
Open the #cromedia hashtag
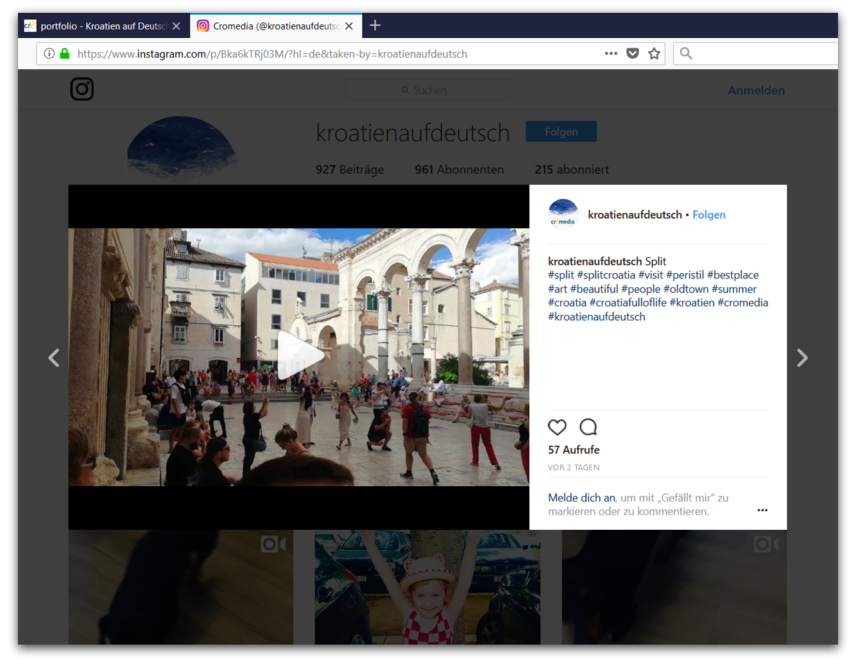pos(743,303)
